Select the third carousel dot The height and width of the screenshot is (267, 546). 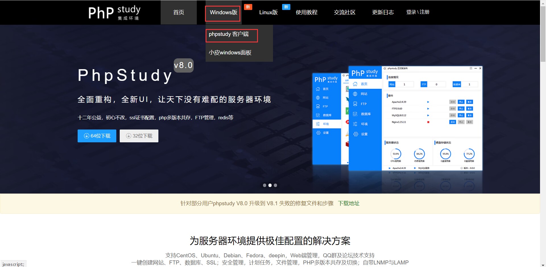pyautogui.click(x=275, y=185)
